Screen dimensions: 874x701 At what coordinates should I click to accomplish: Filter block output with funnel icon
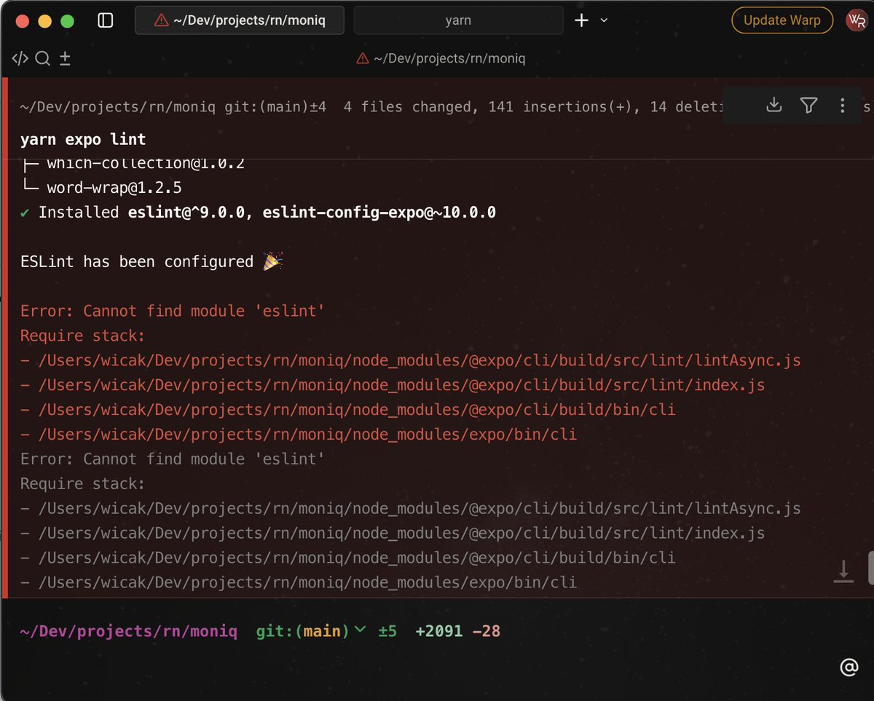(808, 106)
